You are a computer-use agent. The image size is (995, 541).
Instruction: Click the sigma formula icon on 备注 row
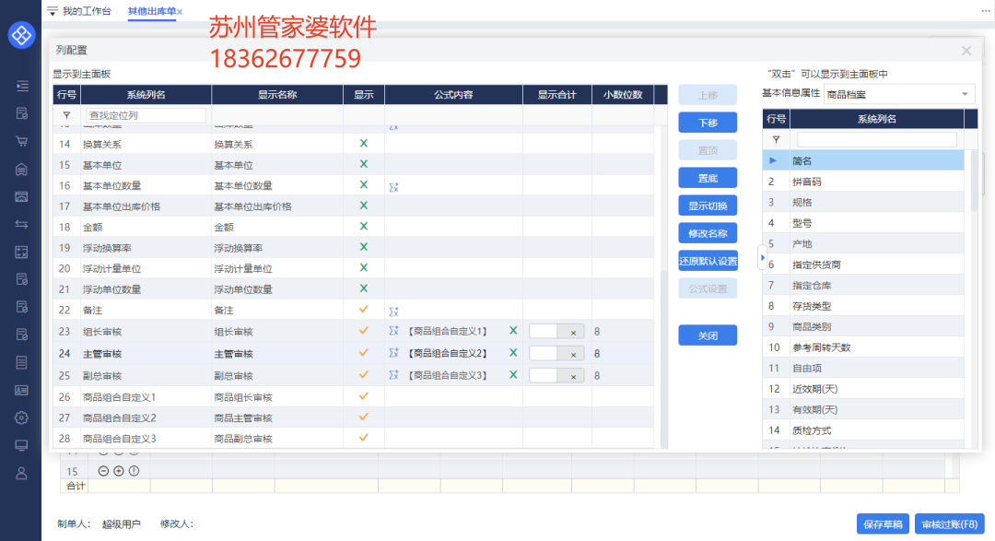[394, 312]
